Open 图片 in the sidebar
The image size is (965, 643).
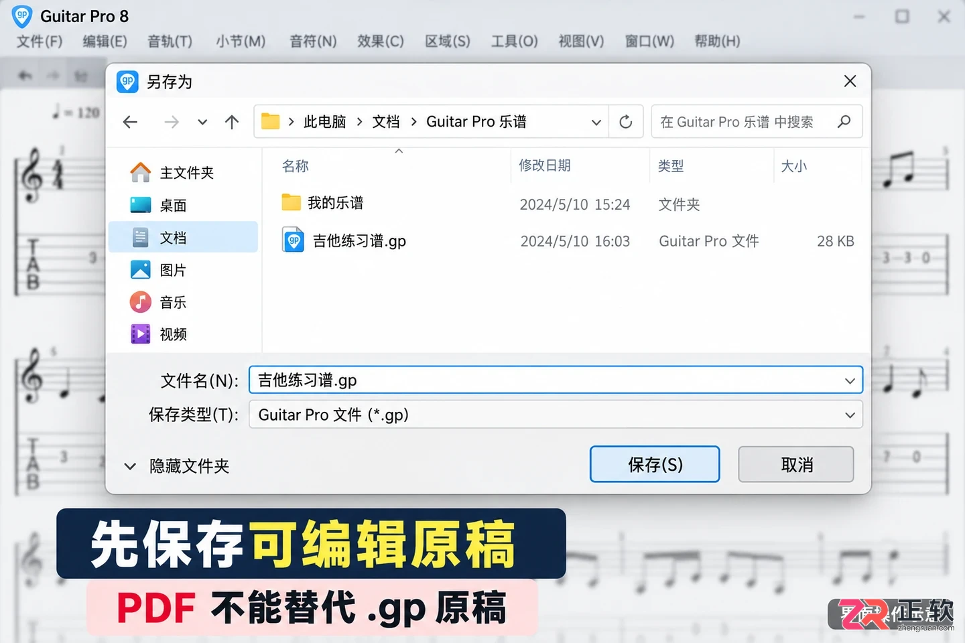pyautogui.click(x=183, y=270)
